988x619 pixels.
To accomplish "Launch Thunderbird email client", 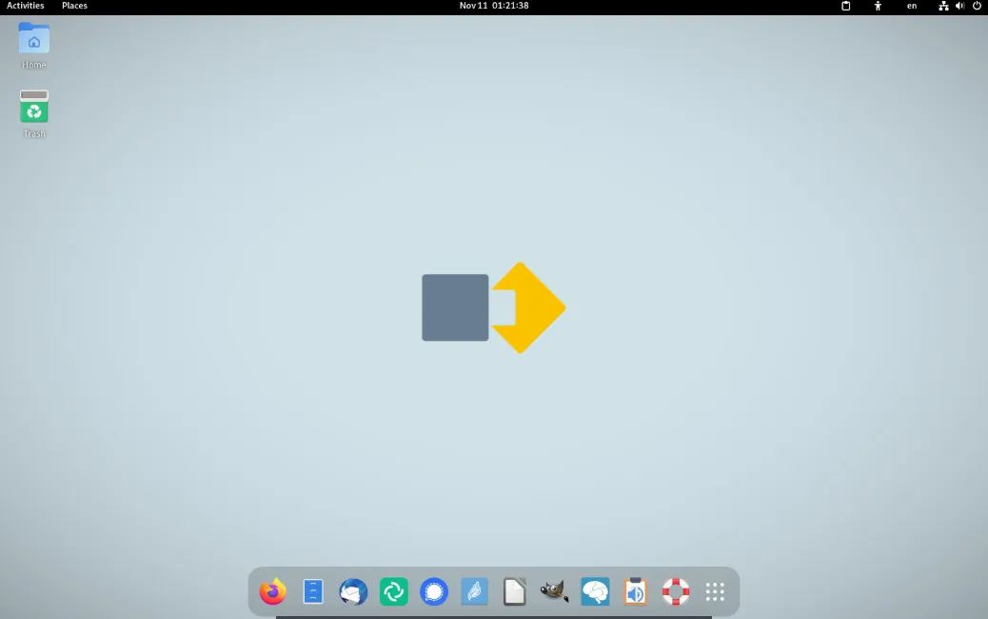I will [353, 591].
